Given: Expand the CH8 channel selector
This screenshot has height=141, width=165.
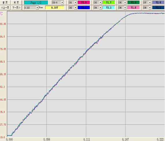Looking at the screenshot, I should (150, 7).
